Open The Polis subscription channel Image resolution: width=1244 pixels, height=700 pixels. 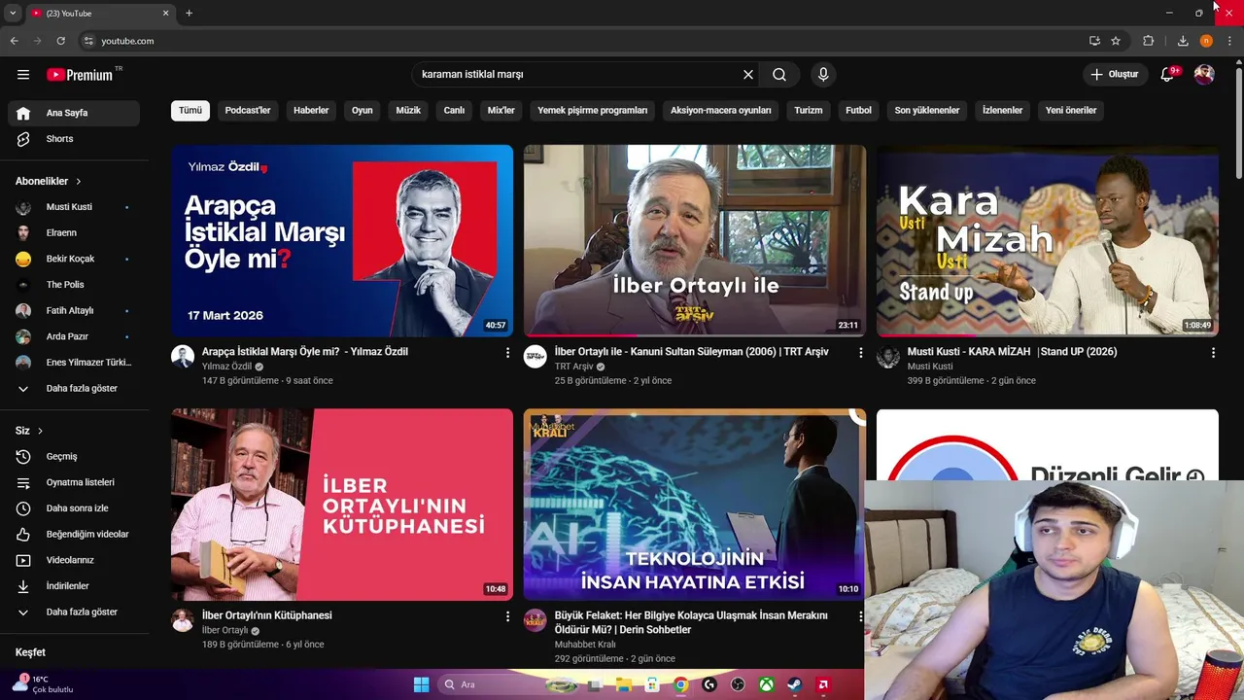tap(74, 285)
